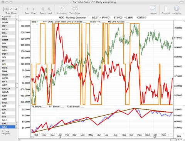The image size is (185, 141).
Task: Select NANO in the symbol list
Action: click(8, 92)
